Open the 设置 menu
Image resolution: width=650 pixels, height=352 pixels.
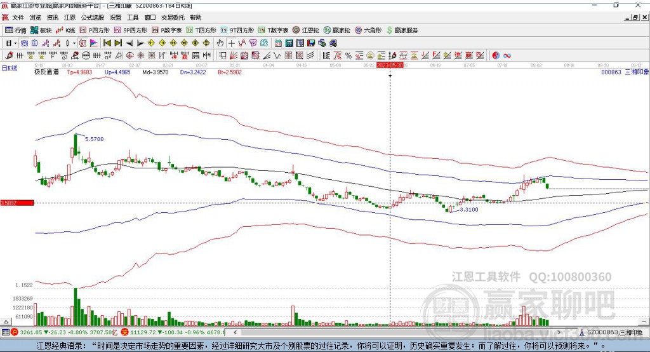click(x=116, y=17)
